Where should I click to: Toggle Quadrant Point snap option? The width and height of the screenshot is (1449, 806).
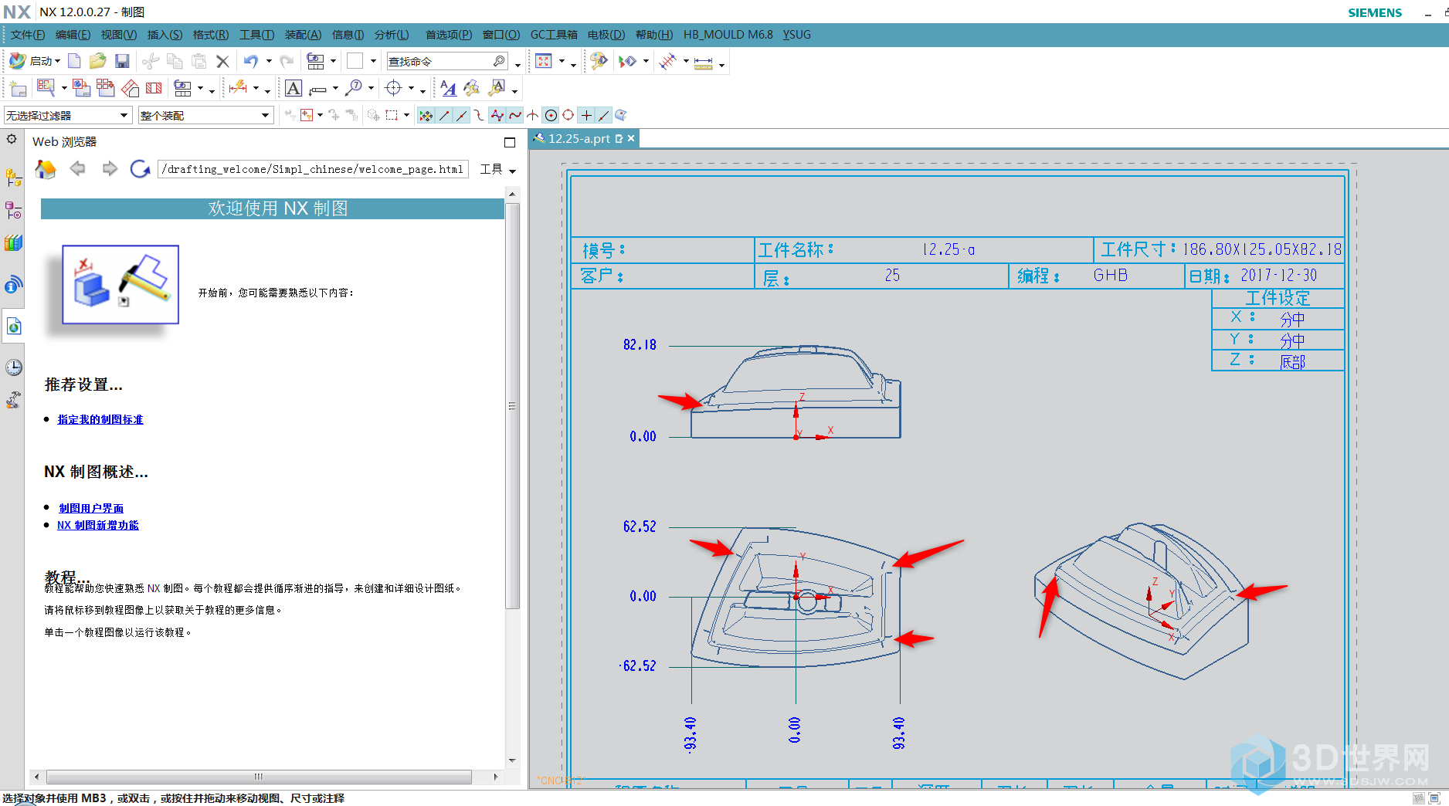coord(568,116)
